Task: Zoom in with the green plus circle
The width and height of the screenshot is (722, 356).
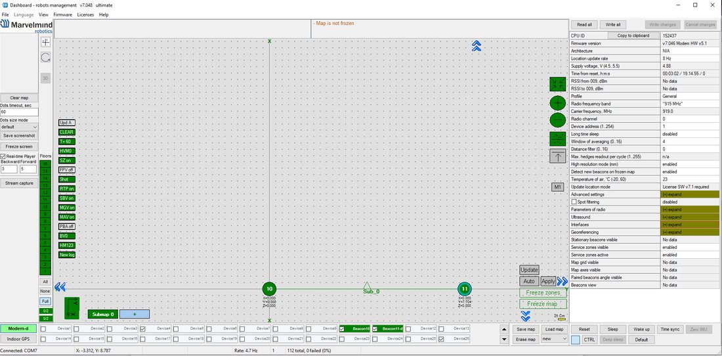Action: click(558, 102)
